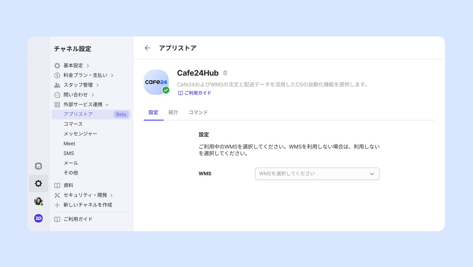Open 資料 in the sidebar
The width and height of the screenshot is (473, 267).
[x=69, y=185]
